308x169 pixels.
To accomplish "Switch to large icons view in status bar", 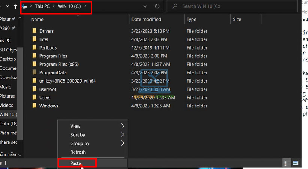I will pyautogui.click(x=296, y=163).
